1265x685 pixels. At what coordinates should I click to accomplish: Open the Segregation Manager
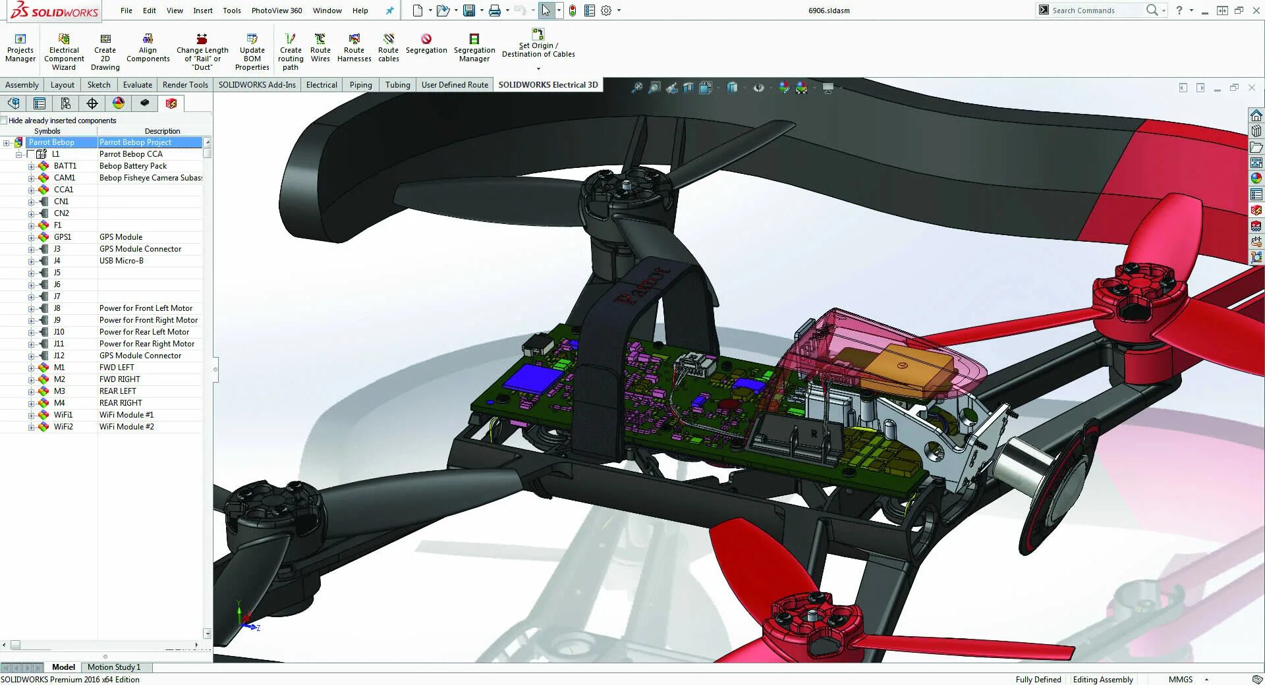point(474,48)
